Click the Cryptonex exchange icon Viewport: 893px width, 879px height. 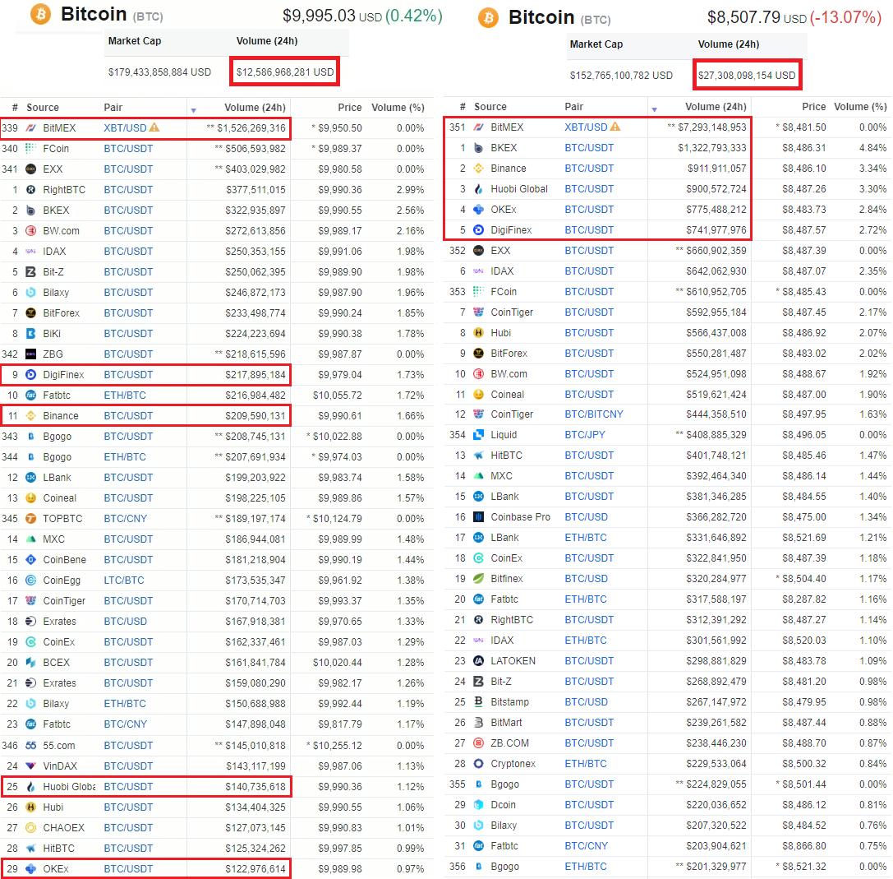pyautogui.click(x=478, y=763)
